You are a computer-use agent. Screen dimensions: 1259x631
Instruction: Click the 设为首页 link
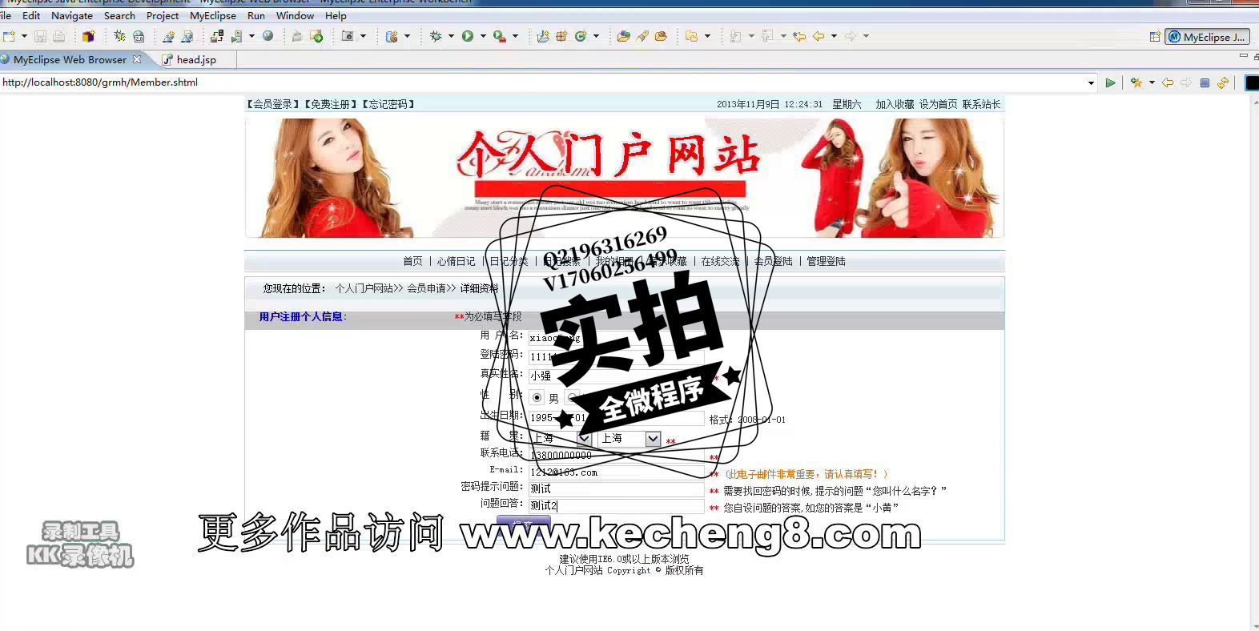tap(938, 104)
